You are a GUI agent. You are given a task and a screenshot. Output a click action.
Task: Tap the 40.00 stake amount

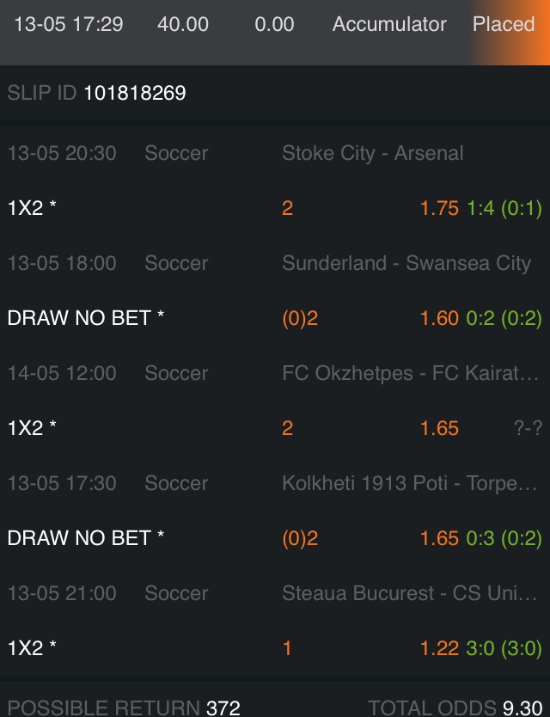183,24
